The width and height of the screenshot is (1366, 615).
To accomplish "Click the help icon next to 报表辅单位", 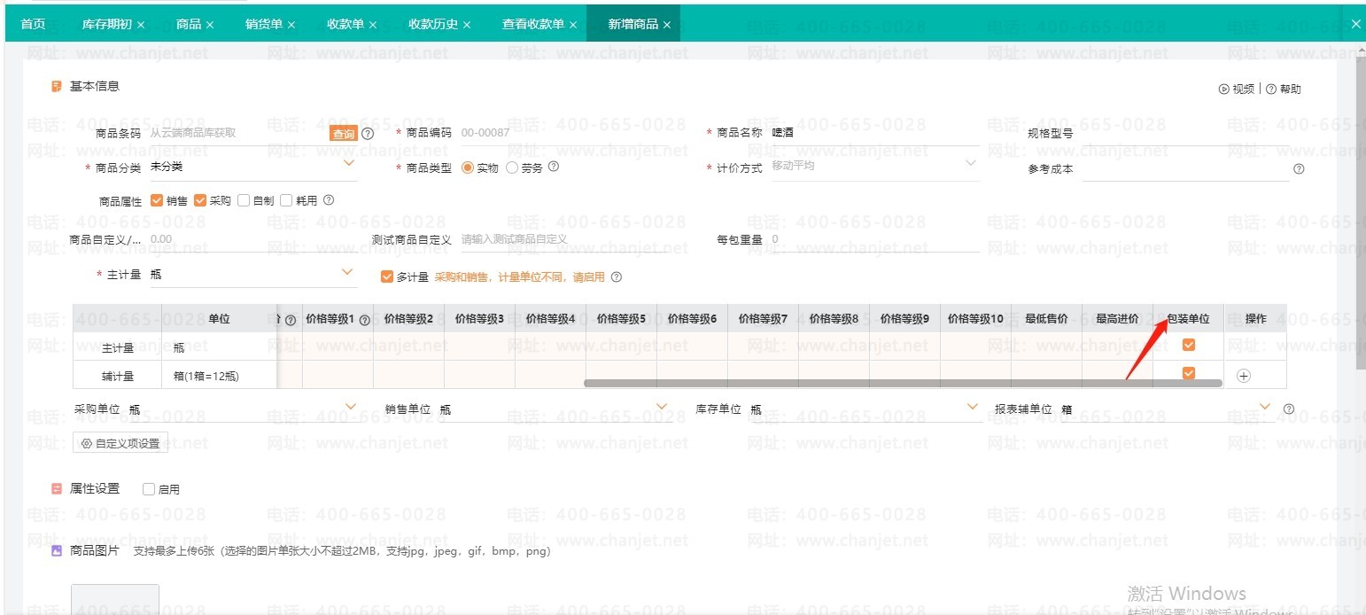I will point(1289,409).
